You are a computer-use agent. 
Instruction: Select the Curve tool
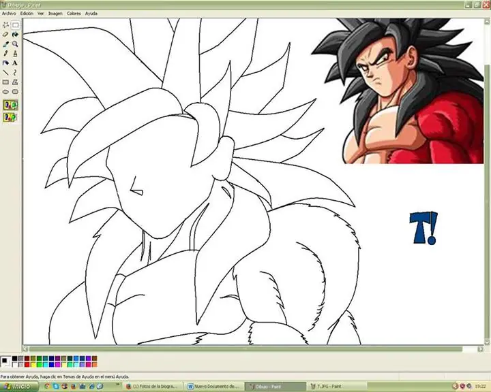tap(15, 73)
